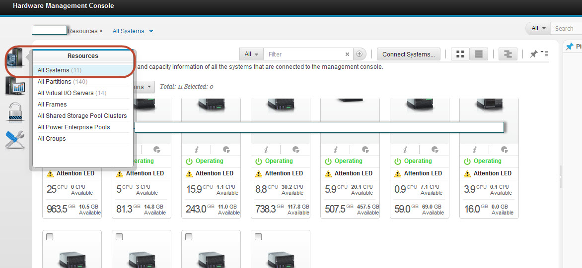The height and width of the screenshot is (268, 582).
Task: Check the second bottom-row system checkbox
Action: click(x=119, y=237)
